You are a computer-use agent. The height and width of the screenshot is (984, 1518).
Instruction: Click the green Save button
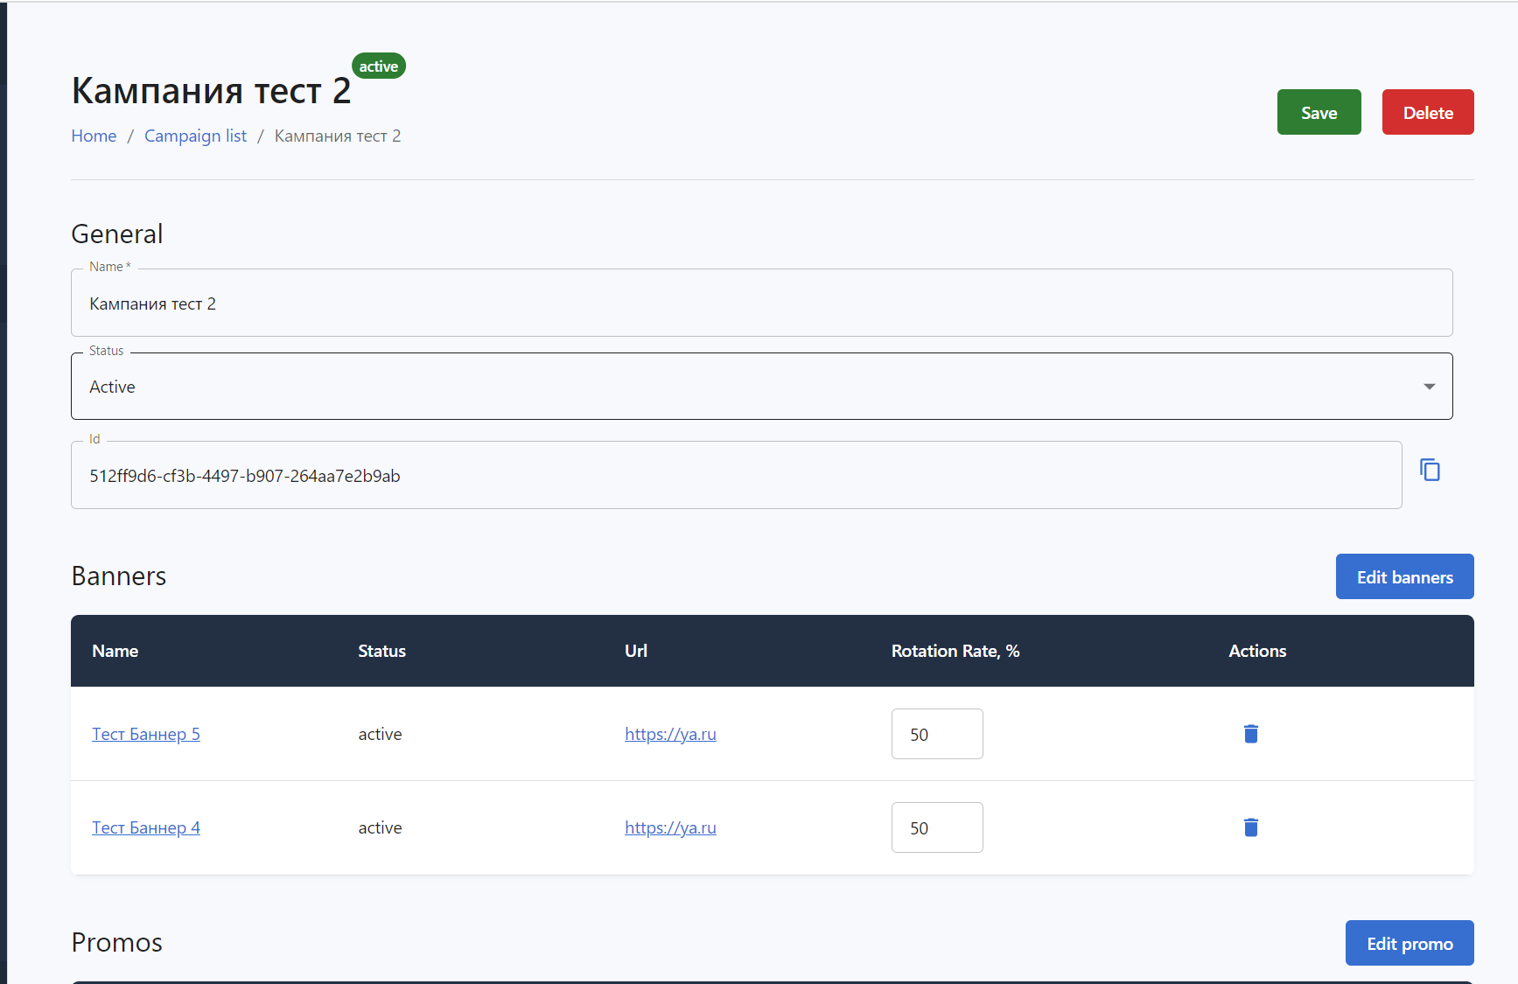click(x=1319, y=113)
